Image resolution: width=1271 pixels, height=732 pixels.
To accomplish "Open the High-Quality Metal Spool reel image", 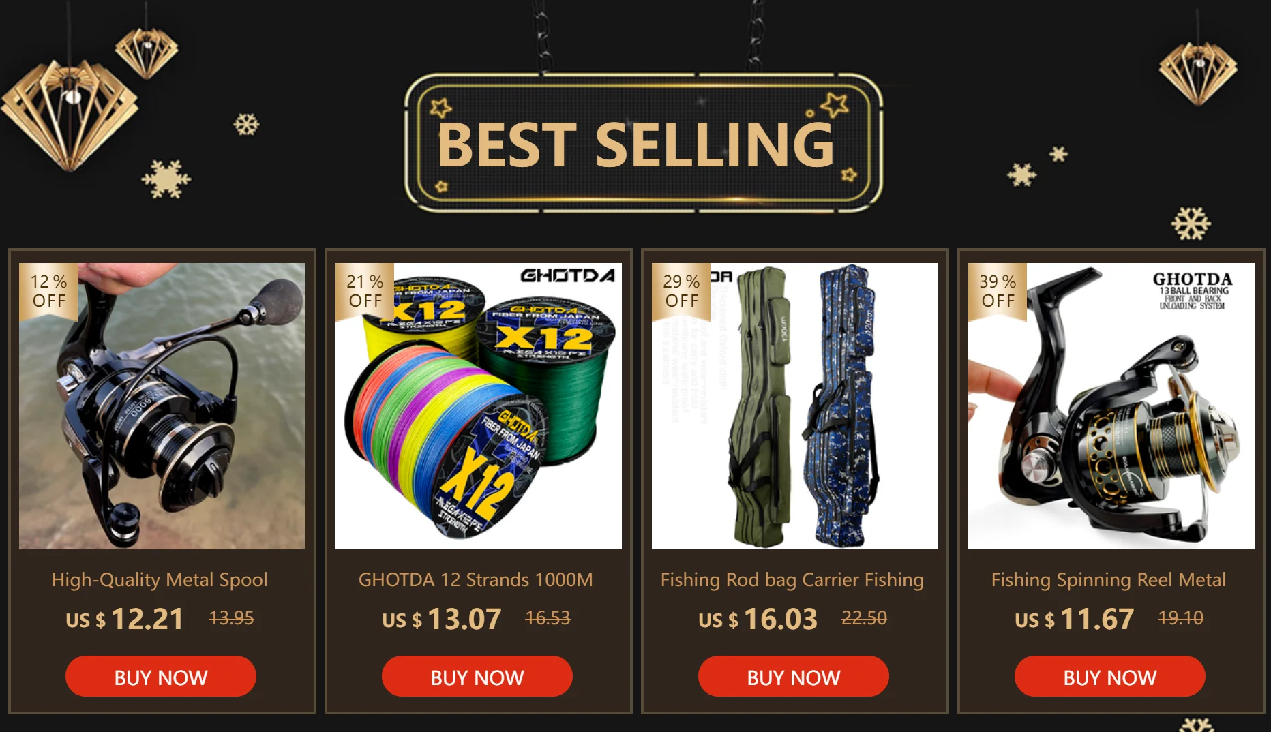I will click(x=162, y=406).
